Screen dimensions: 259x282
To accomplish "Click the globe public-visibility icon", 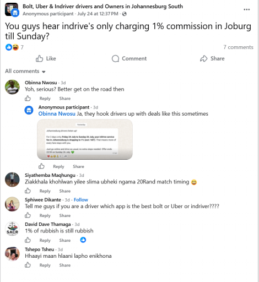I will (125, 14).
